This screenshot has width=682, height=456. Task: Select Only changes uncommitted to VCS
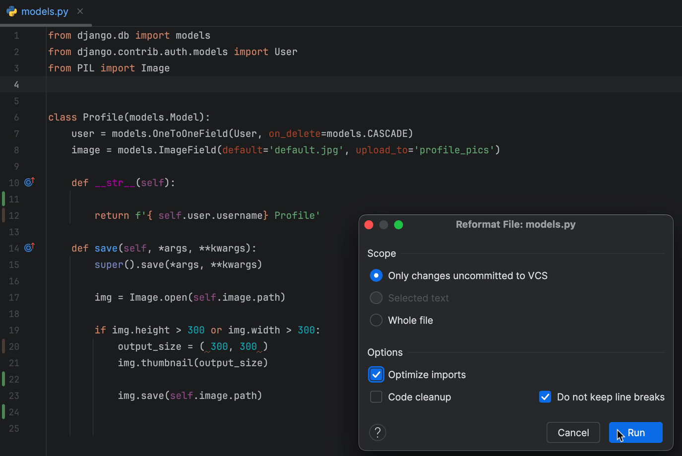tap(376, 275)
